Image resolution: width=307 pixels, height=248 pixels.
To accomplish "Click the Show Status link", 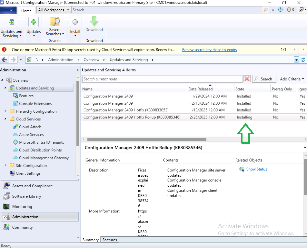I will click(x=256, y=169).
